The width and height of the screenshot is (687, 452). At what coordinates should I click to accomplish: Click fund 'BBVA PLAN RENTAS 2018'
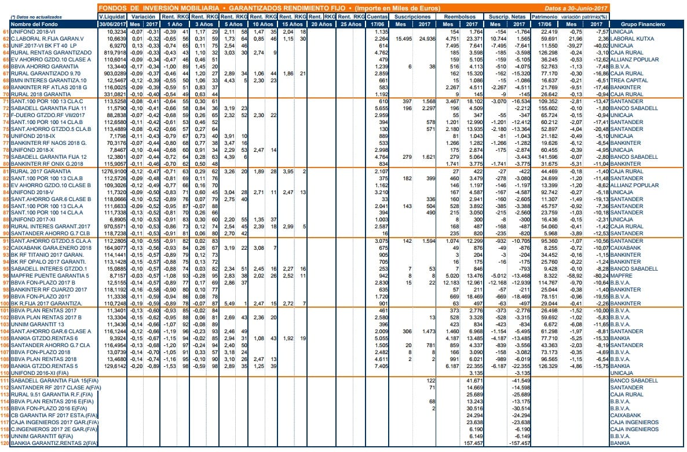coord(43,359)
